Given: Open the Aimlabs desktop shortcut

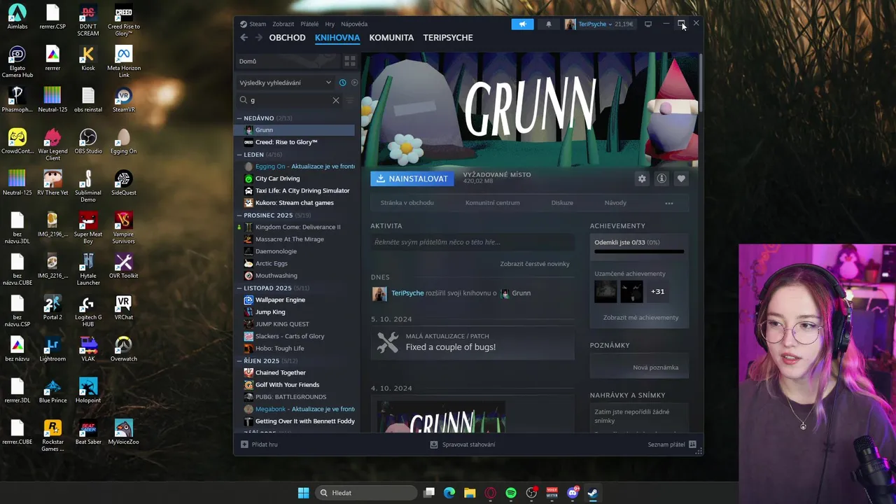Looking at the screenshot, I should (x=17, y=17).
